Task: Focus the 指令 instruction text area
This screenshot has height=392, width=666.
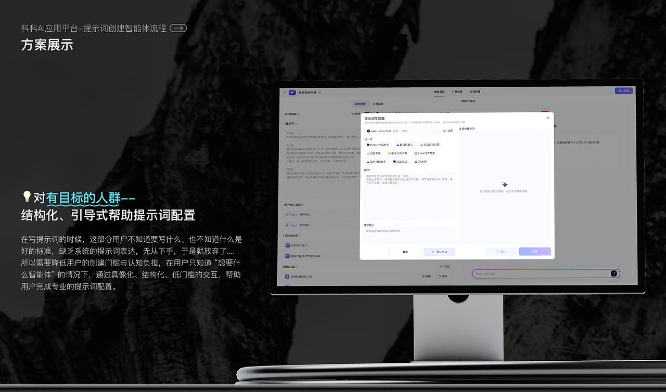Action: (409, 196)
